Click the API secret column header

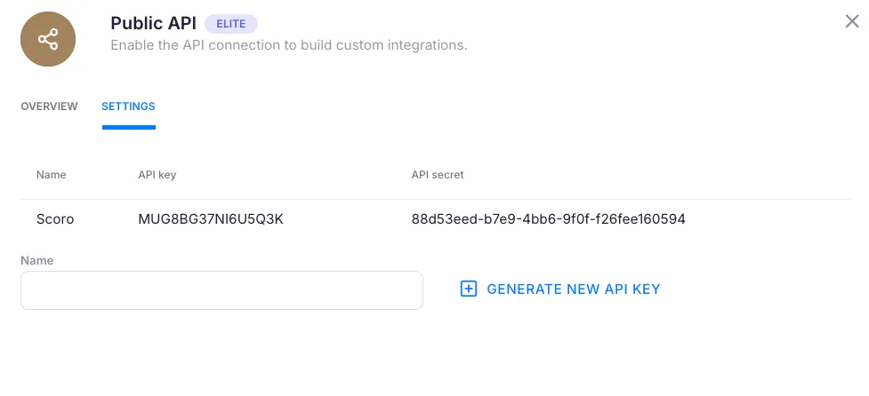point(438,175)
